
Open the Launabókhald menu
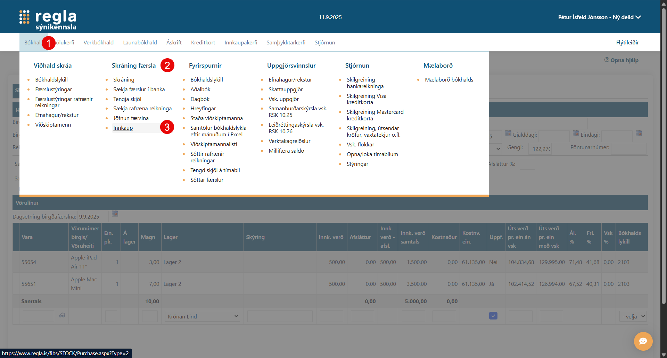[140, 42]
